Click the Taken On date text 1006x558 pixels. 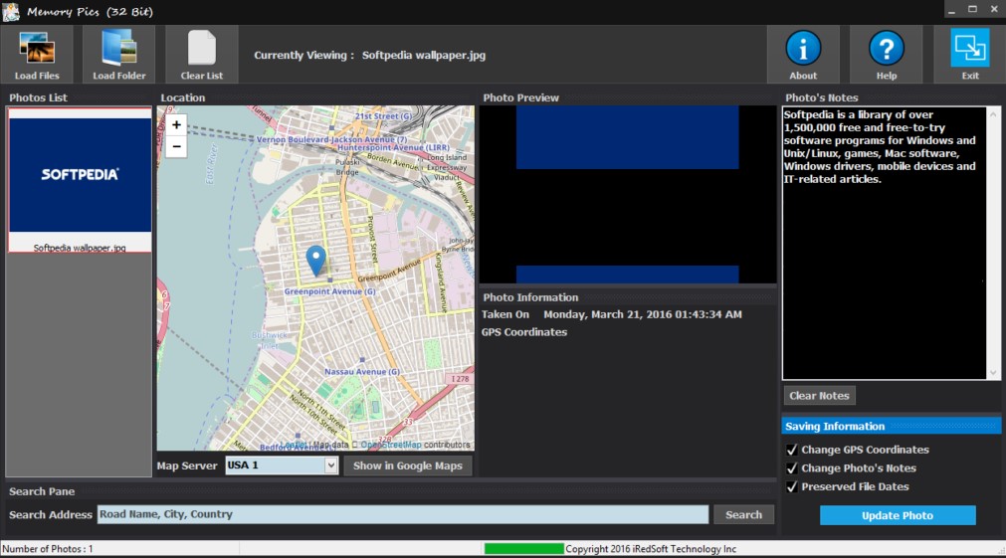642,314
